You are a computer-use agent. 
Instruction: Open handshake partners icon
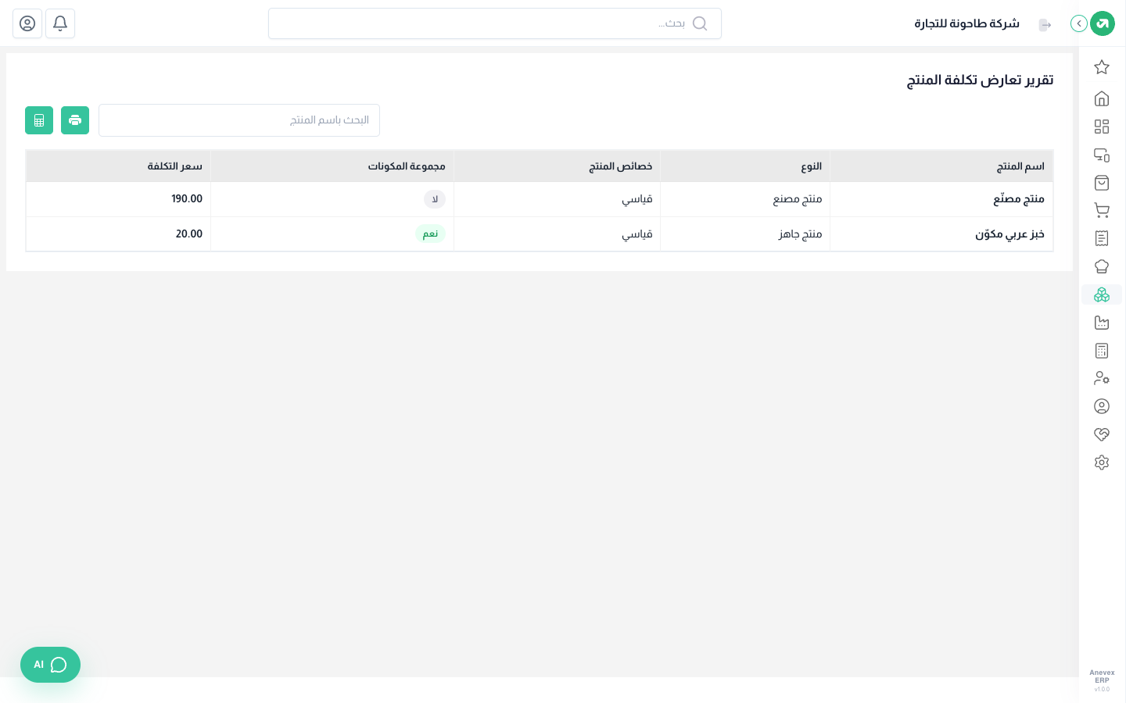(x=1102, y=434)
